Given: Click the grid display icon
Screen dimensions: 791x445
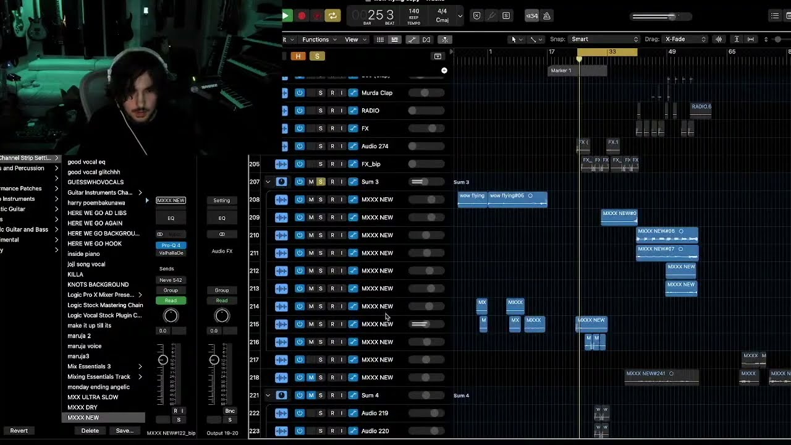Looking at the screenshot, I should 380,40.
